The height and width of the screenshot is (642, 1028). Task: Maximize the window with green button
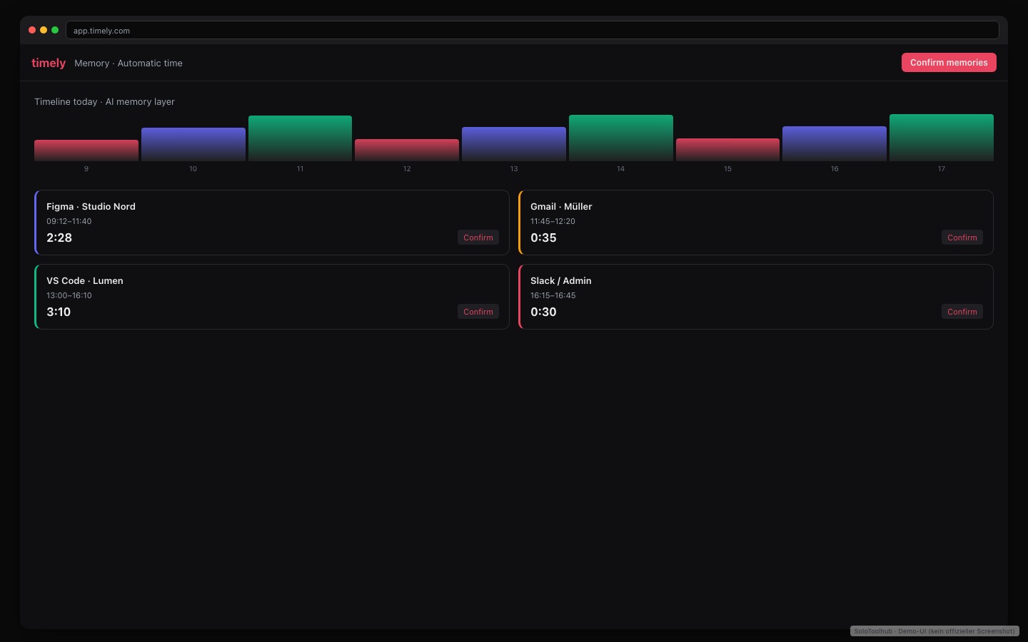coord(55,30)
